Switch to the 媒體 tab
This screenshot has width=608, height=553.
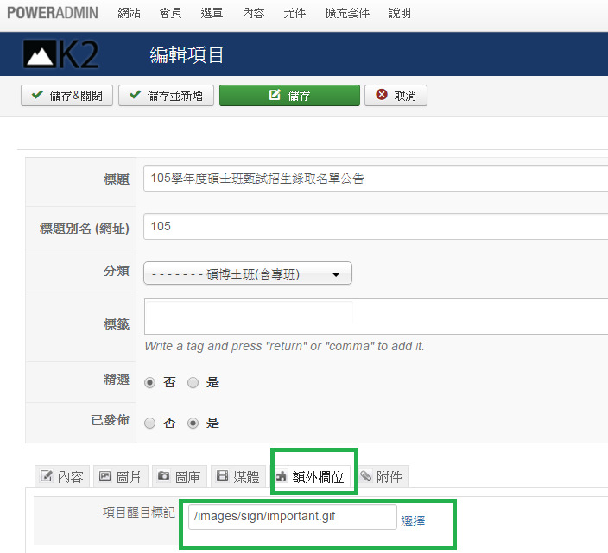pyautogui.click(x=238, y=476)
